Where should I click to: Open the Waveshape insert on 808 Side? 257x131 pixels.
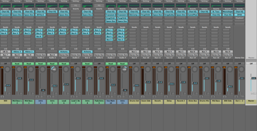coord(228,12)
